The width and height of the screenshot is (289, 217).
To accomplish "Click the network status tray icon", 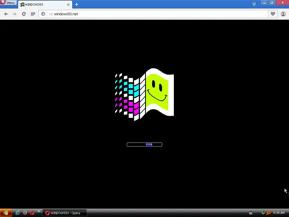I will 263,213.
